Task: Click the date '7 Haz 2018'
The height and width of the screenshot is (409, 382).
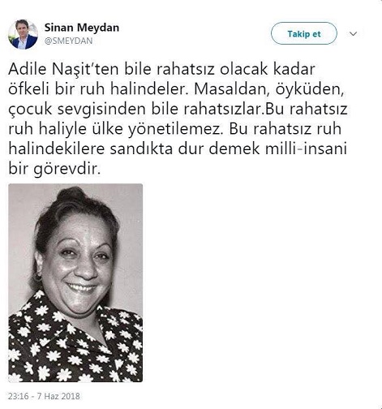Action: tap(58, 396)
